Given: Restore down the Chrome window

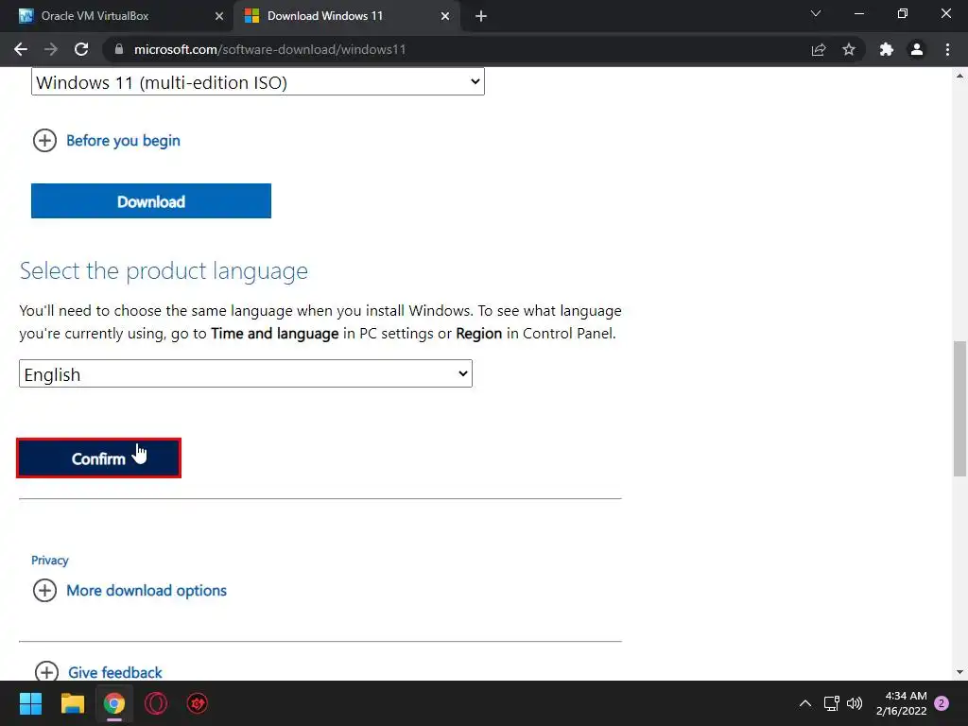Looking at the screenshot, I should 903,13.
